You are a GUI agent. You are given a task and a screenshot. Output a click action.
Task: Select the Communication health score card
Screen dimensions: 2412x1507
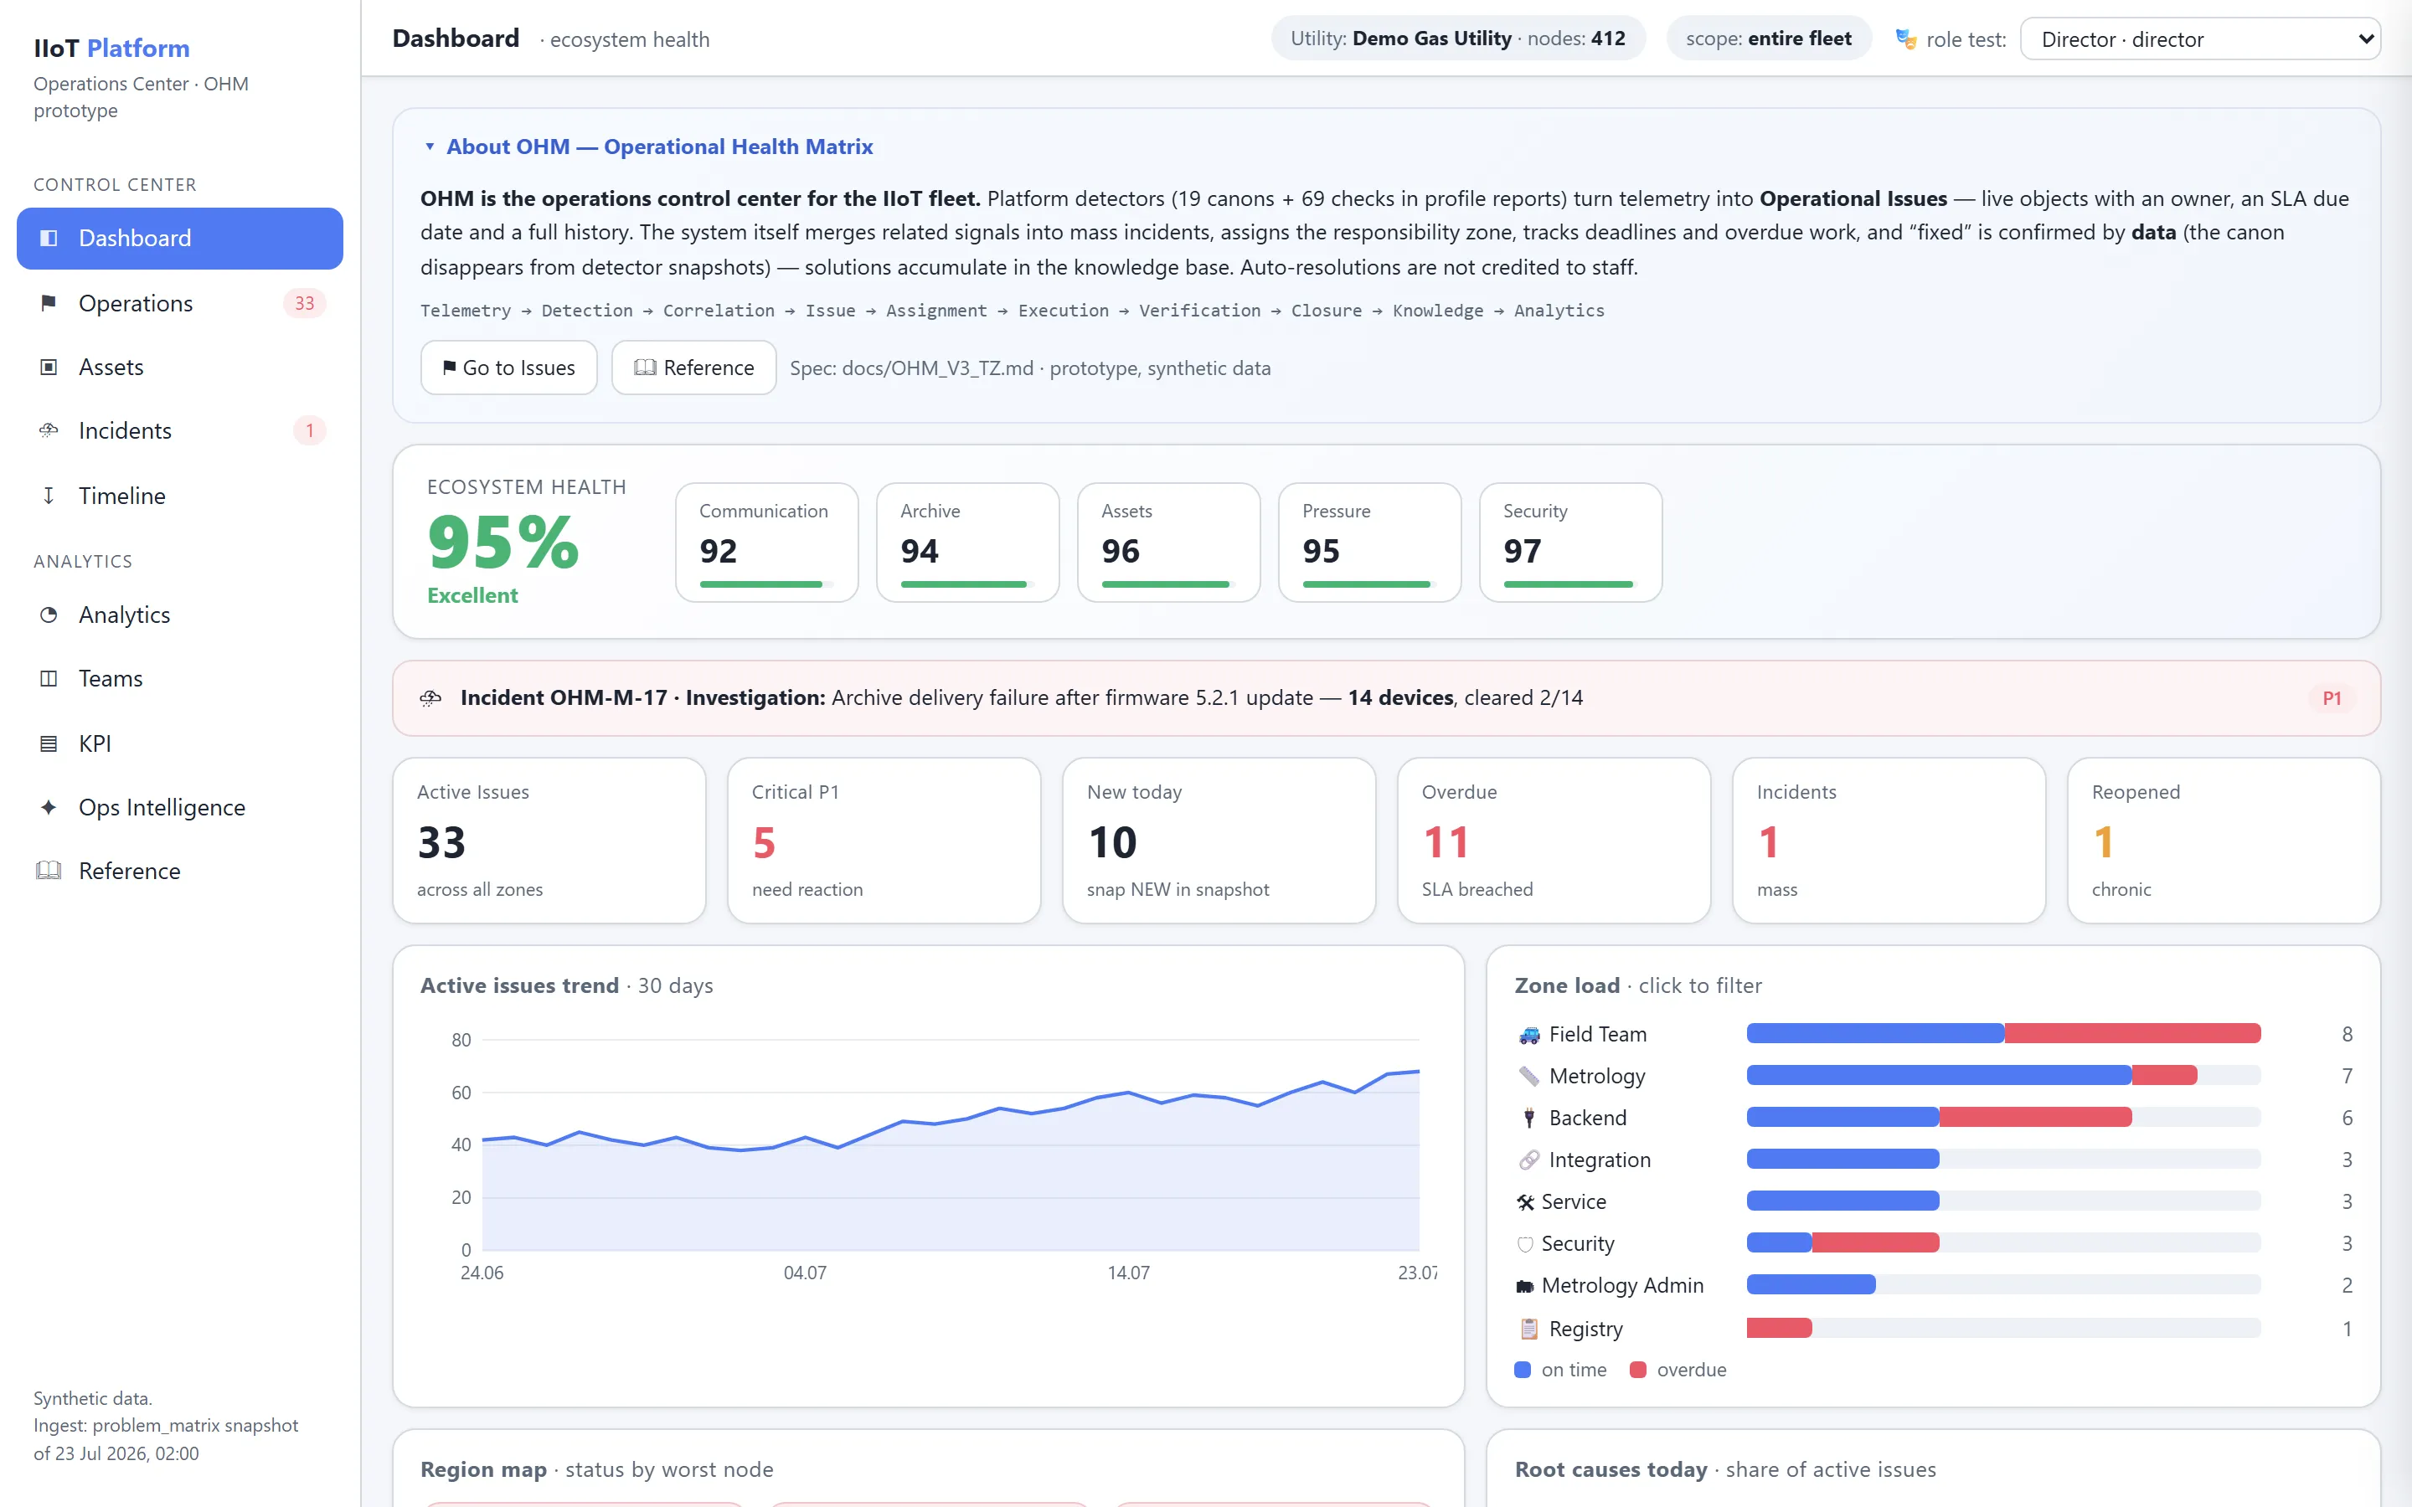[x=766, y=543]
